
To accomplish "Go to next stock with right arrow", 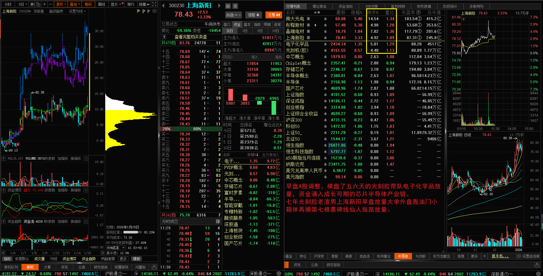I will pos(219,5).
